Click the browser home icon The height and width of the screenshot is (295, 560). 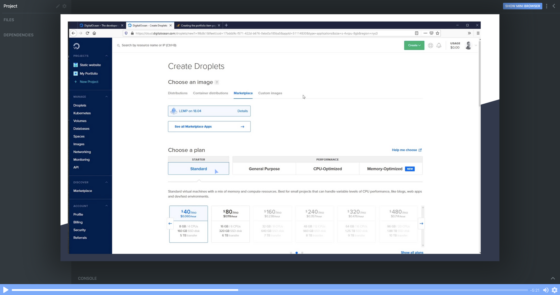click(x=94, y=33)
